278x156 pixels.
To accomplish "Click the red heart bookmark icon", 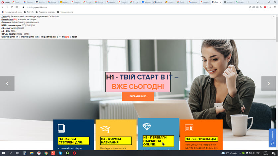I will click(265, 7).
